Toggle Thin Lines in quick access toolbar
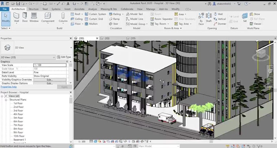This screenshot has height=148, width=277. pos(86,4)
